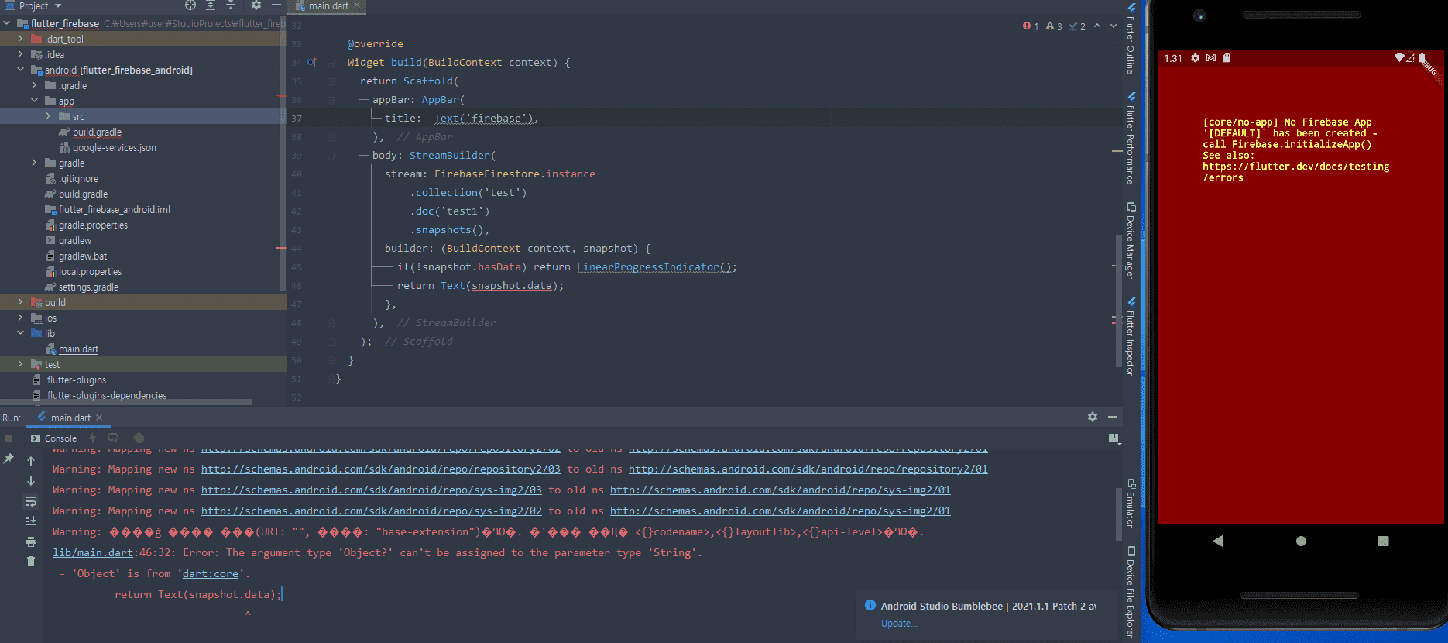The width and height of the screenshot is (1448, 643).
Task: Open the Emulator tool window
Action: [1131, 503]
